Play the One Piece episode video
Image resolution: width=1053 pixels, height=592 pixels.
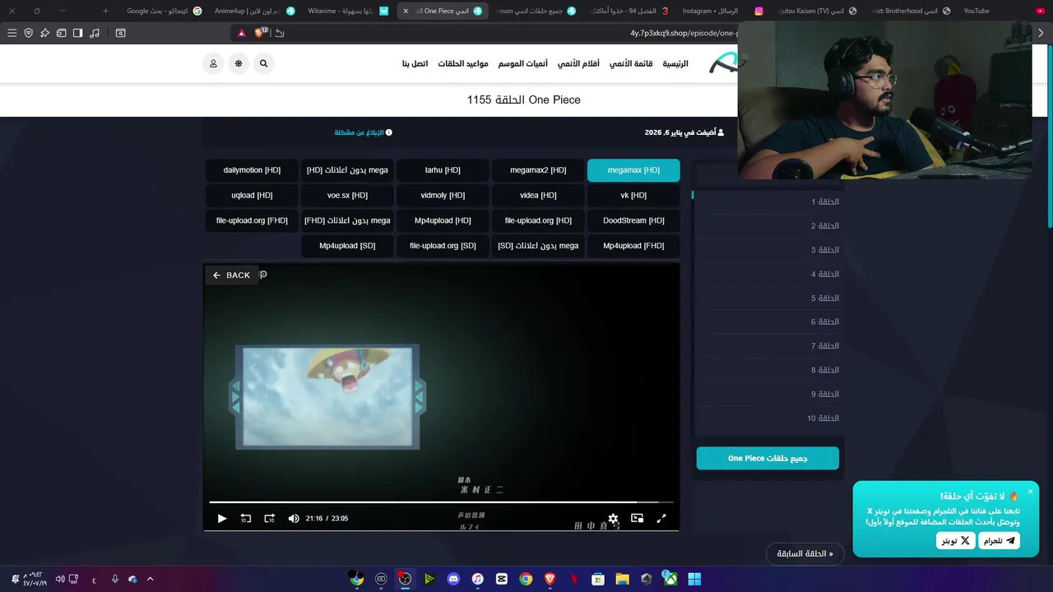click(222, 518)
